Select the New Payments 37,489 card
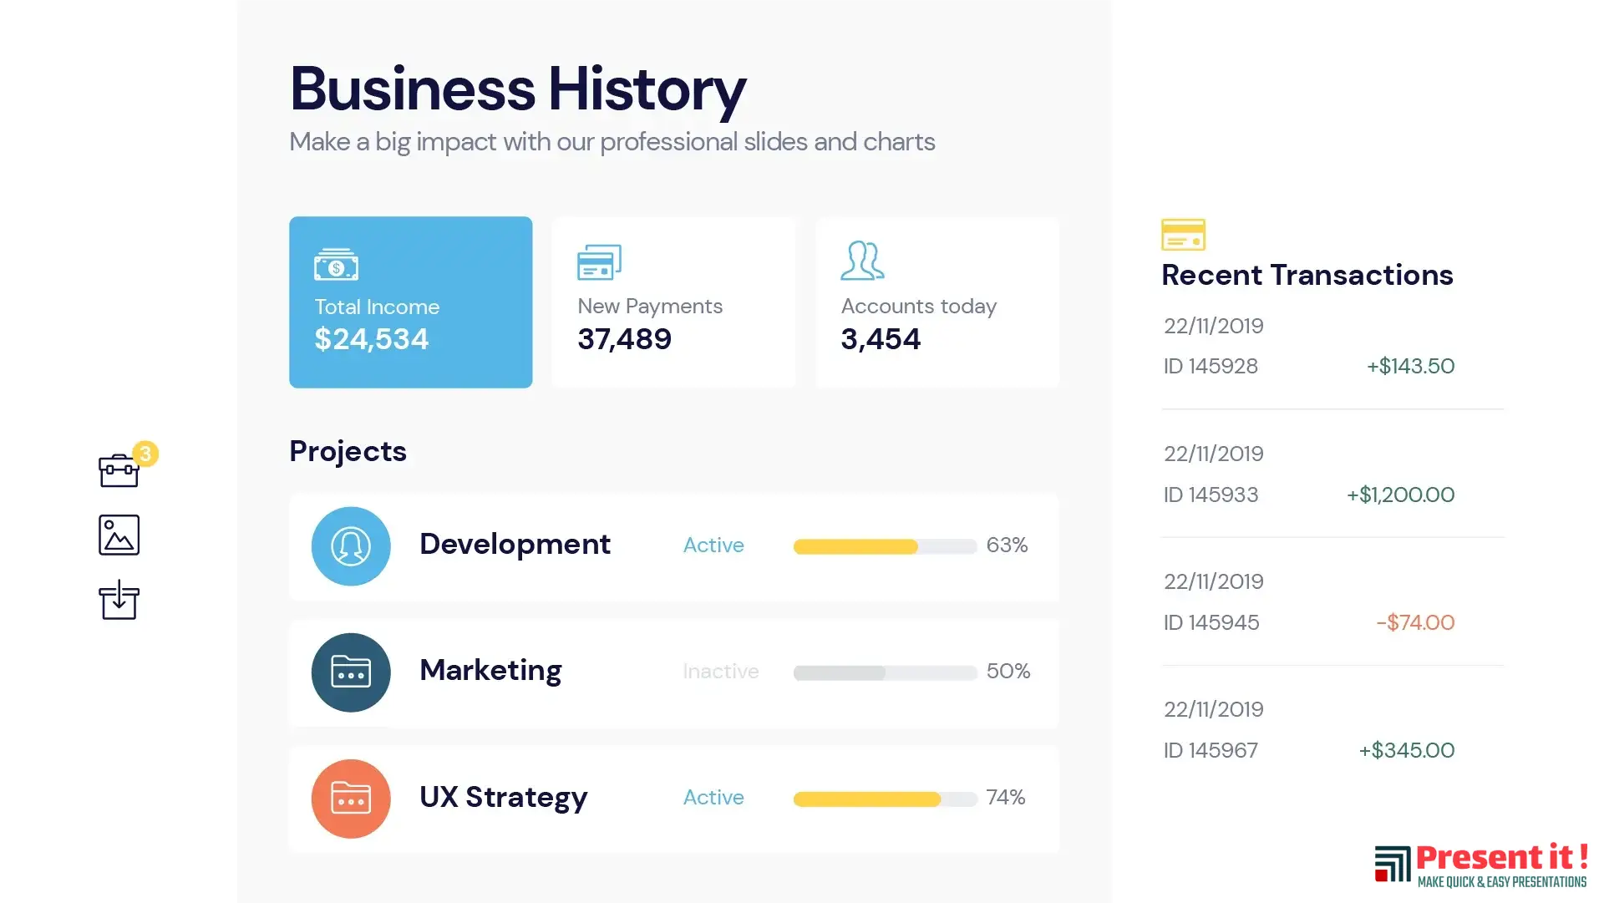 (673, 302)
